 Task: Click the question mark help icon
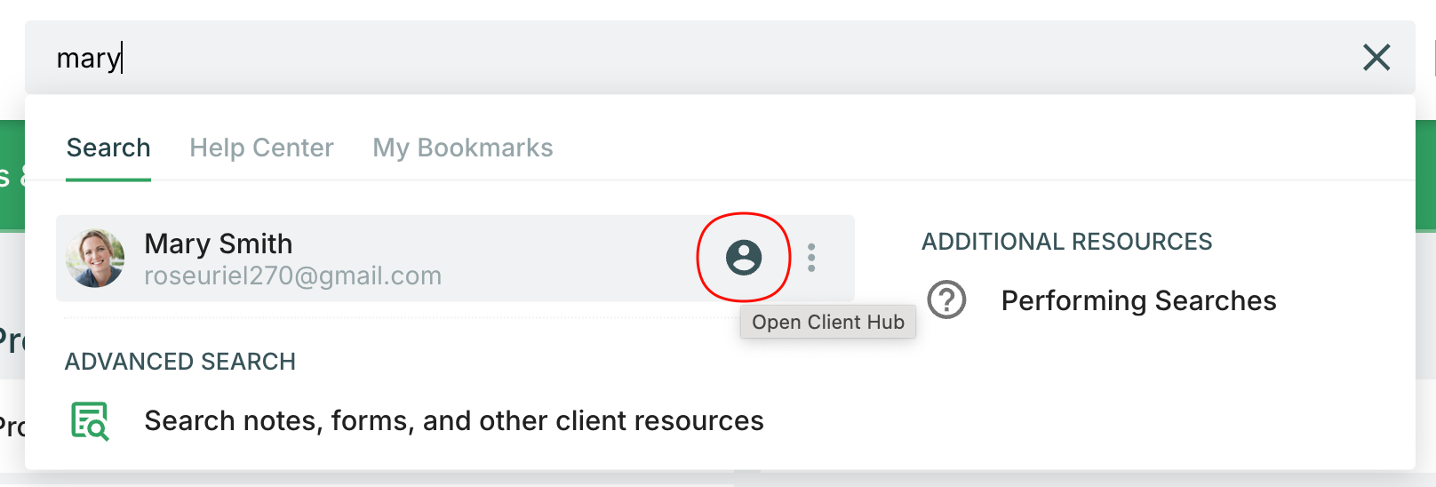point(946,300)
